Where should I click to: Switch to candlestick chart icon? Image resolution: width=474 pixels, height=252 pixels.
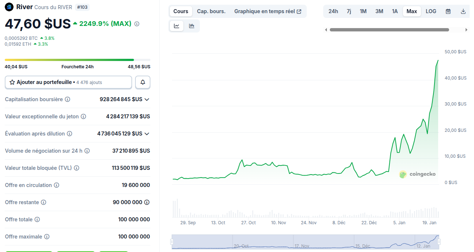click(x=191, y=26)
